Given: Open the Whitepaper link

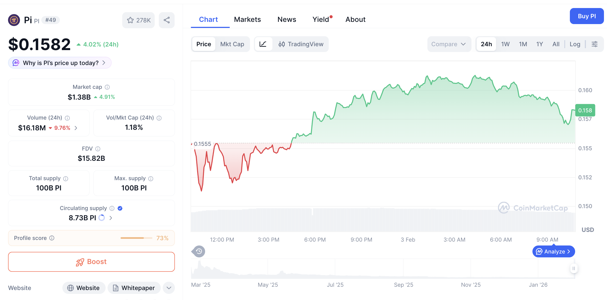Looking at the screenshot, I should coord(134,288).
